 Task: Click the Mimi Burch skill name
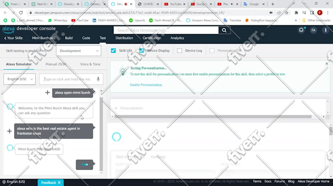pyautogui.click(x=44, y=38)
